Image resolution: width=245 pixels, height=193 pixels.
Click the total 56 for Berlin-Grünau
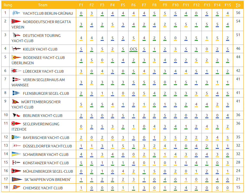pyautogui.click(x=238, y=13)
